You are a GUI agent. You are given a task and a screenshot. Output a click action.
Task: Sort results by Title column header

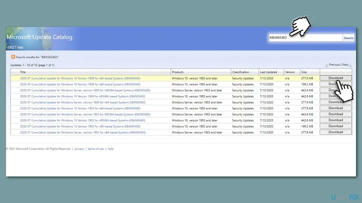[23, 72]
